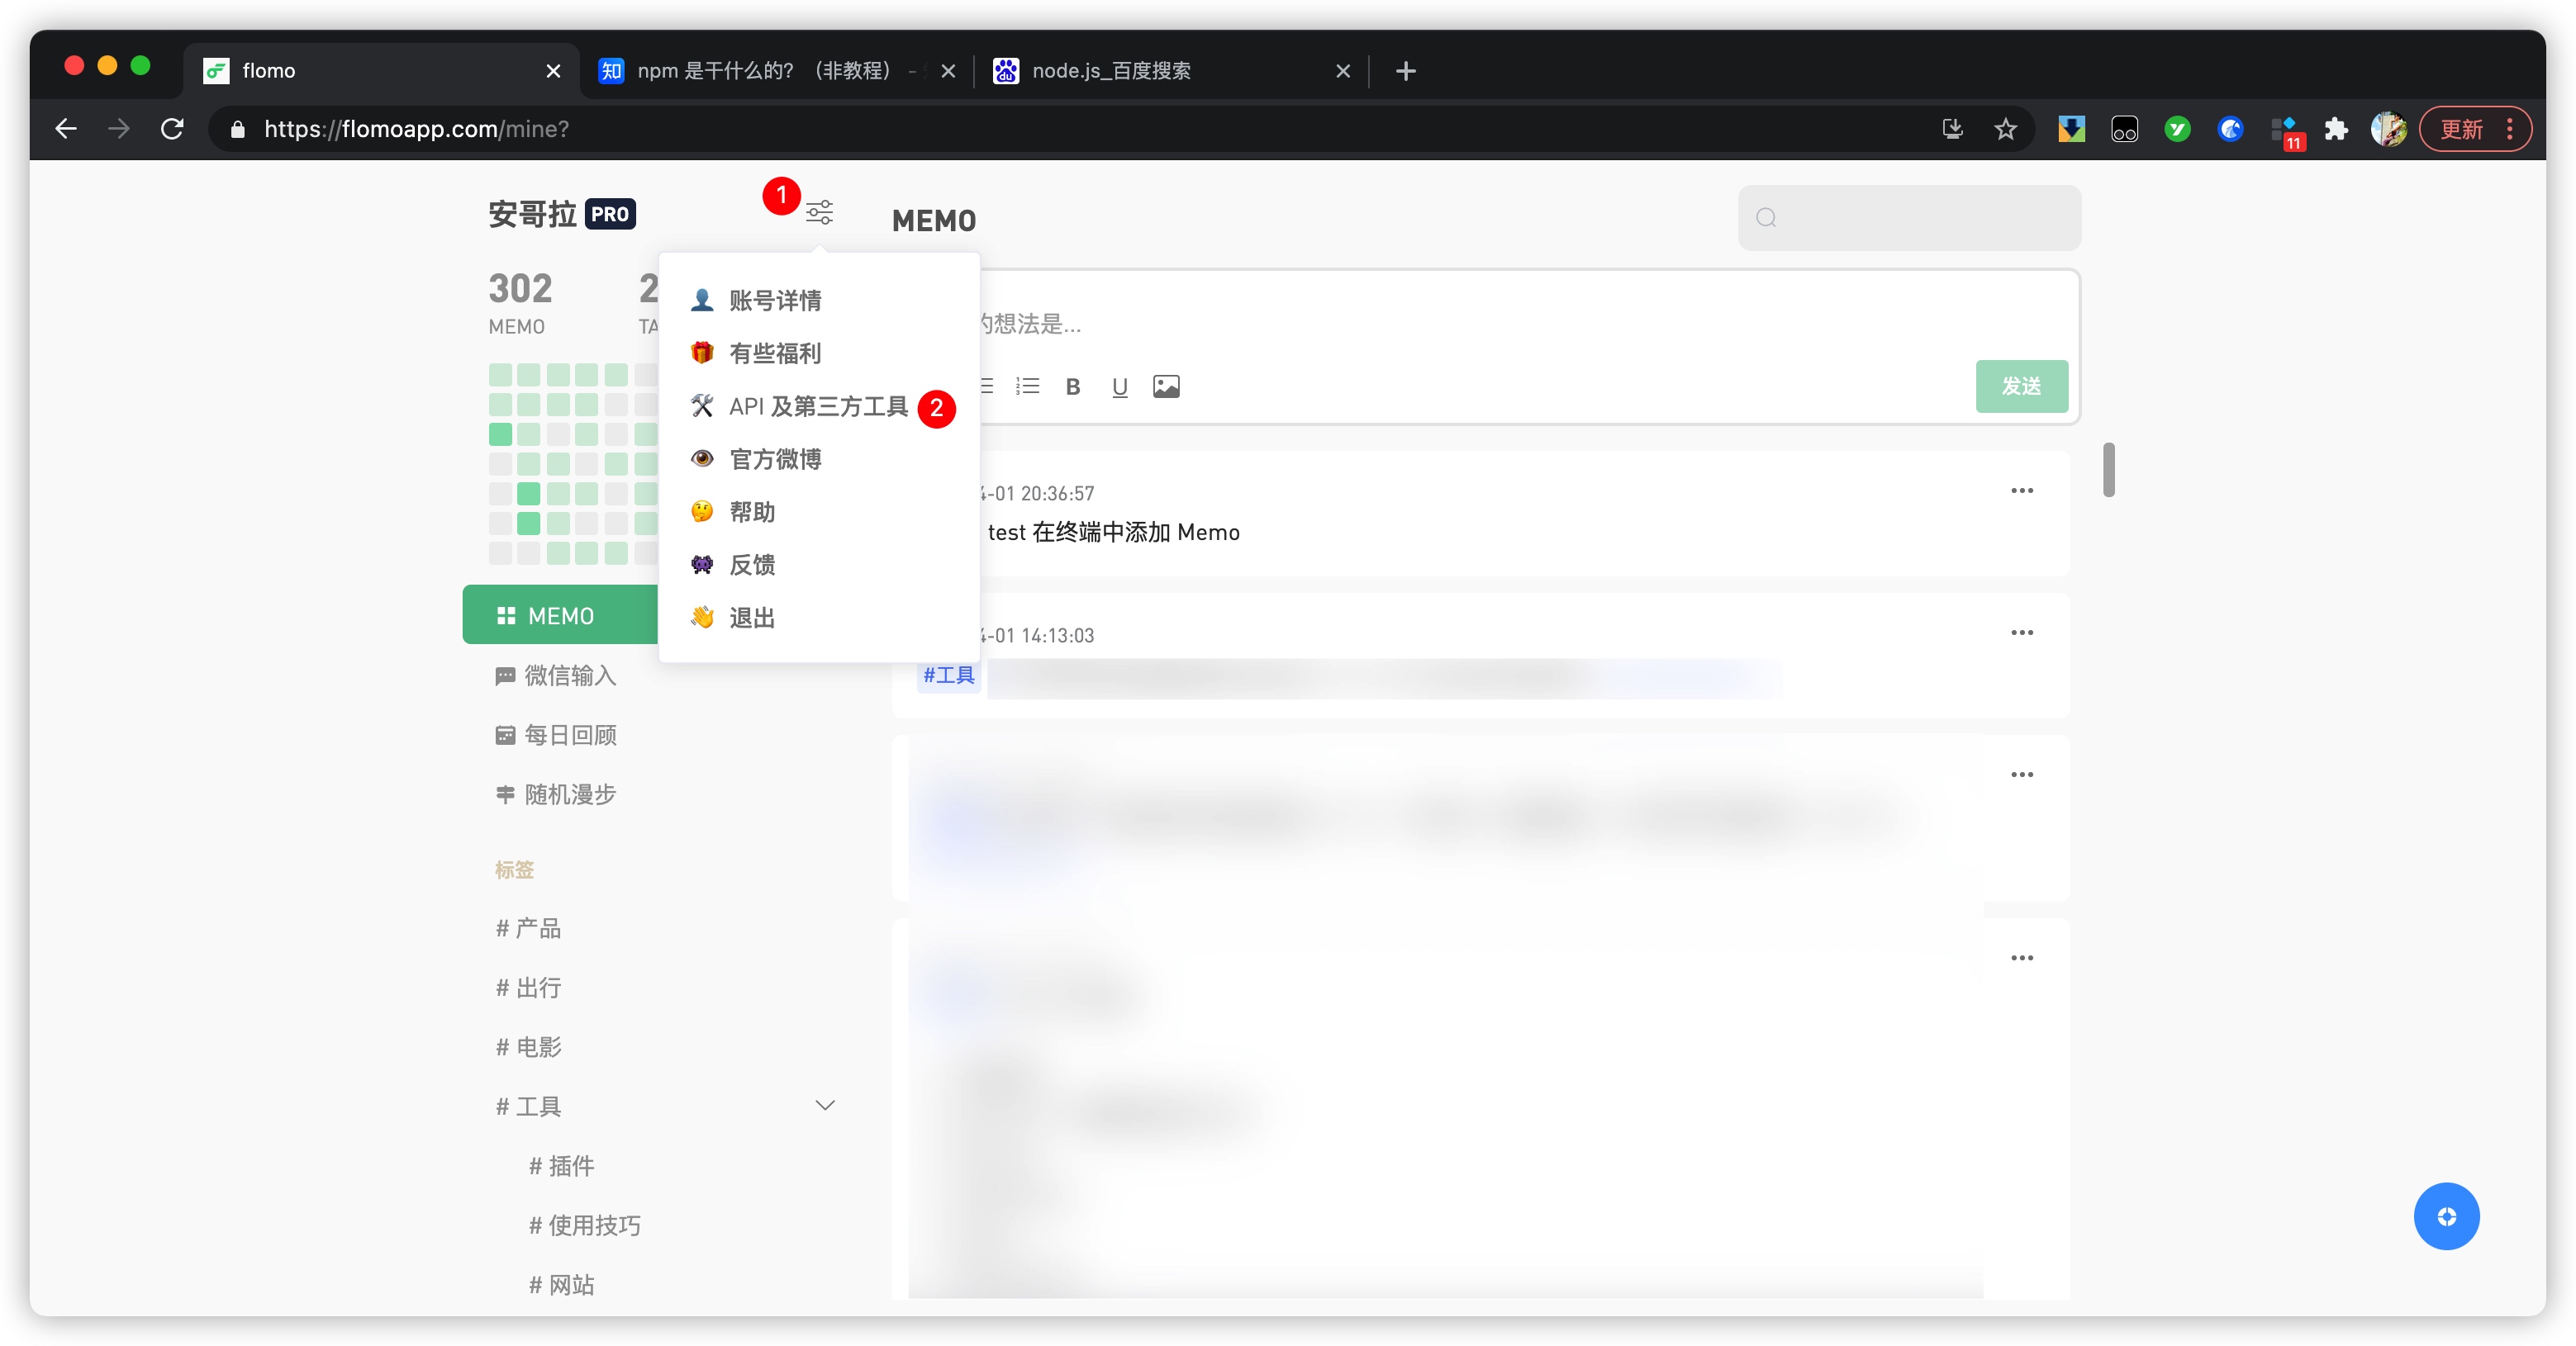Screen dimensions: 2576x1346
Task: Open more options for the 20:36:57 memo
Action: (2021, 491)
